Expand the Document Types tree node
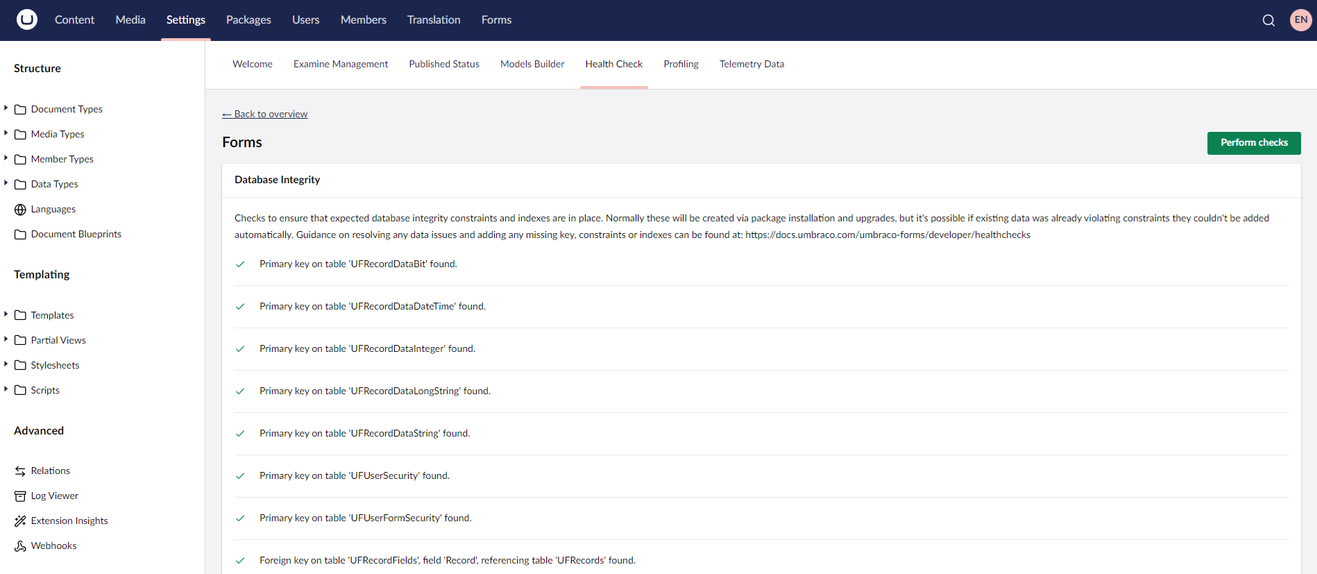 [x=6, y=108]
